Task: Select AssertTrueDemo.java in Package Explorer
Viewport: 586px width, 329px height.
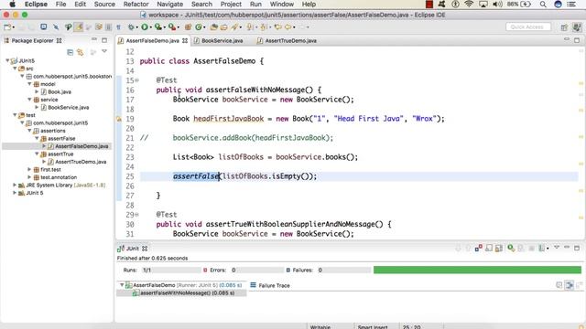Action: pos(81,162)
